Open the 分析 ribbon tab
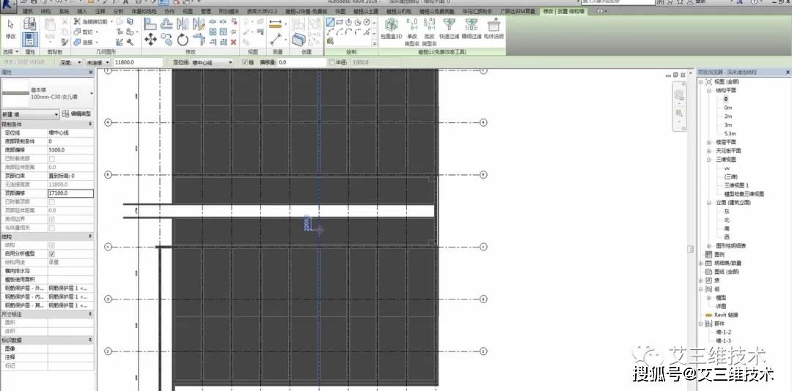 coord(117,11)
